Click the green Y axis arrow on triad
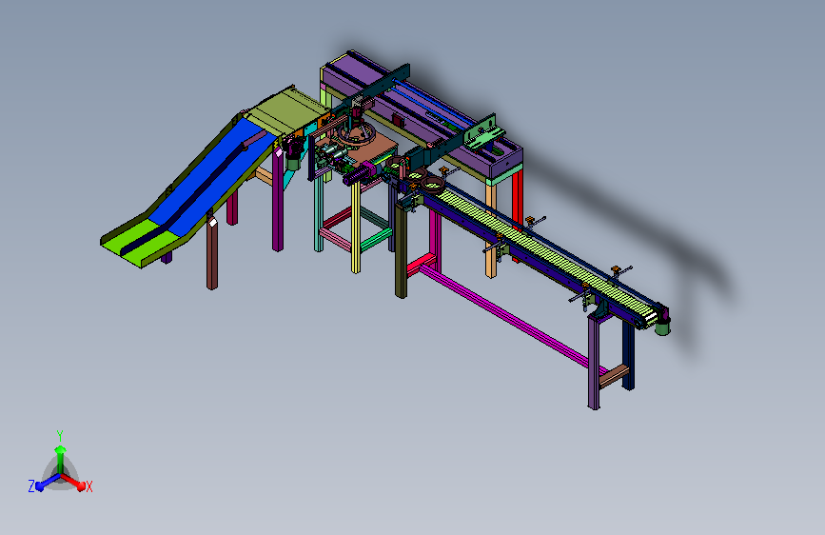825x535 pixels. 61,459
